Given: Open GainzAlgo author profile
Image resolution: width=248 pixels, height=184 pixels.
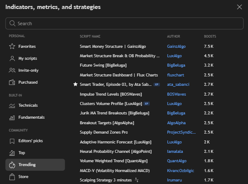Looking at the screenshot, I should 176,47.
